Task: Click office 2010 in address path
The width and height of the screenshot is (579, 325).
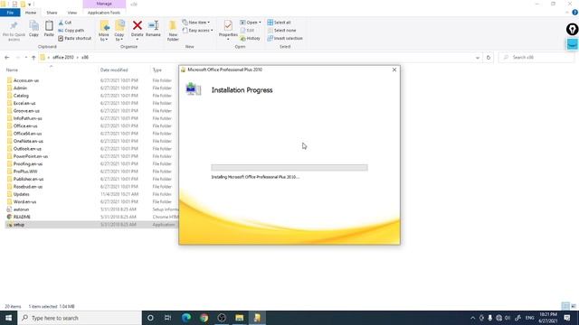Action: coord(62,58)
